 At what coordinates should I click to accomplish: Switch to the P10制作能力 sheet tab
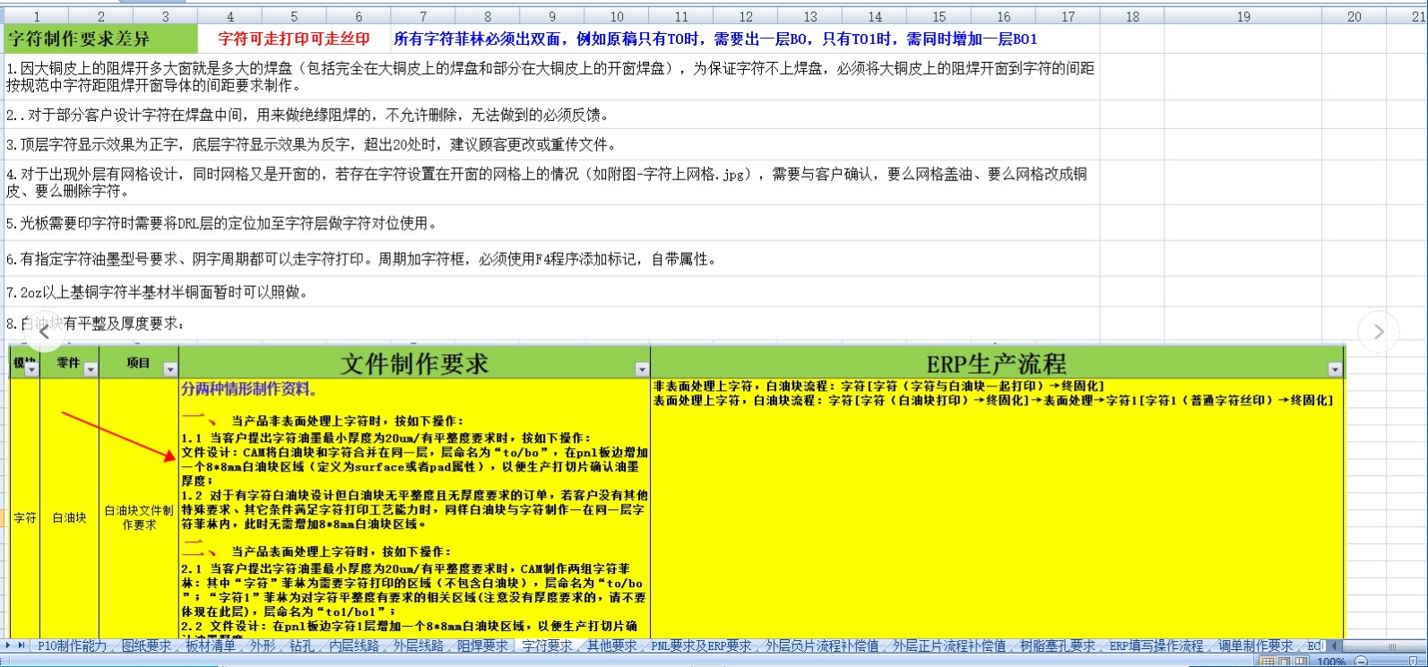[72, 645]
